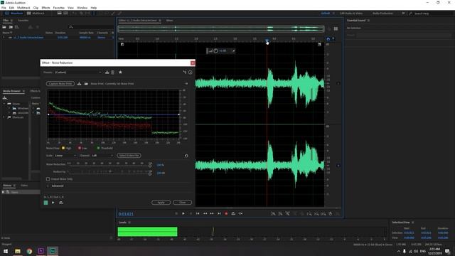Open the Window menu

click(82, 8)
